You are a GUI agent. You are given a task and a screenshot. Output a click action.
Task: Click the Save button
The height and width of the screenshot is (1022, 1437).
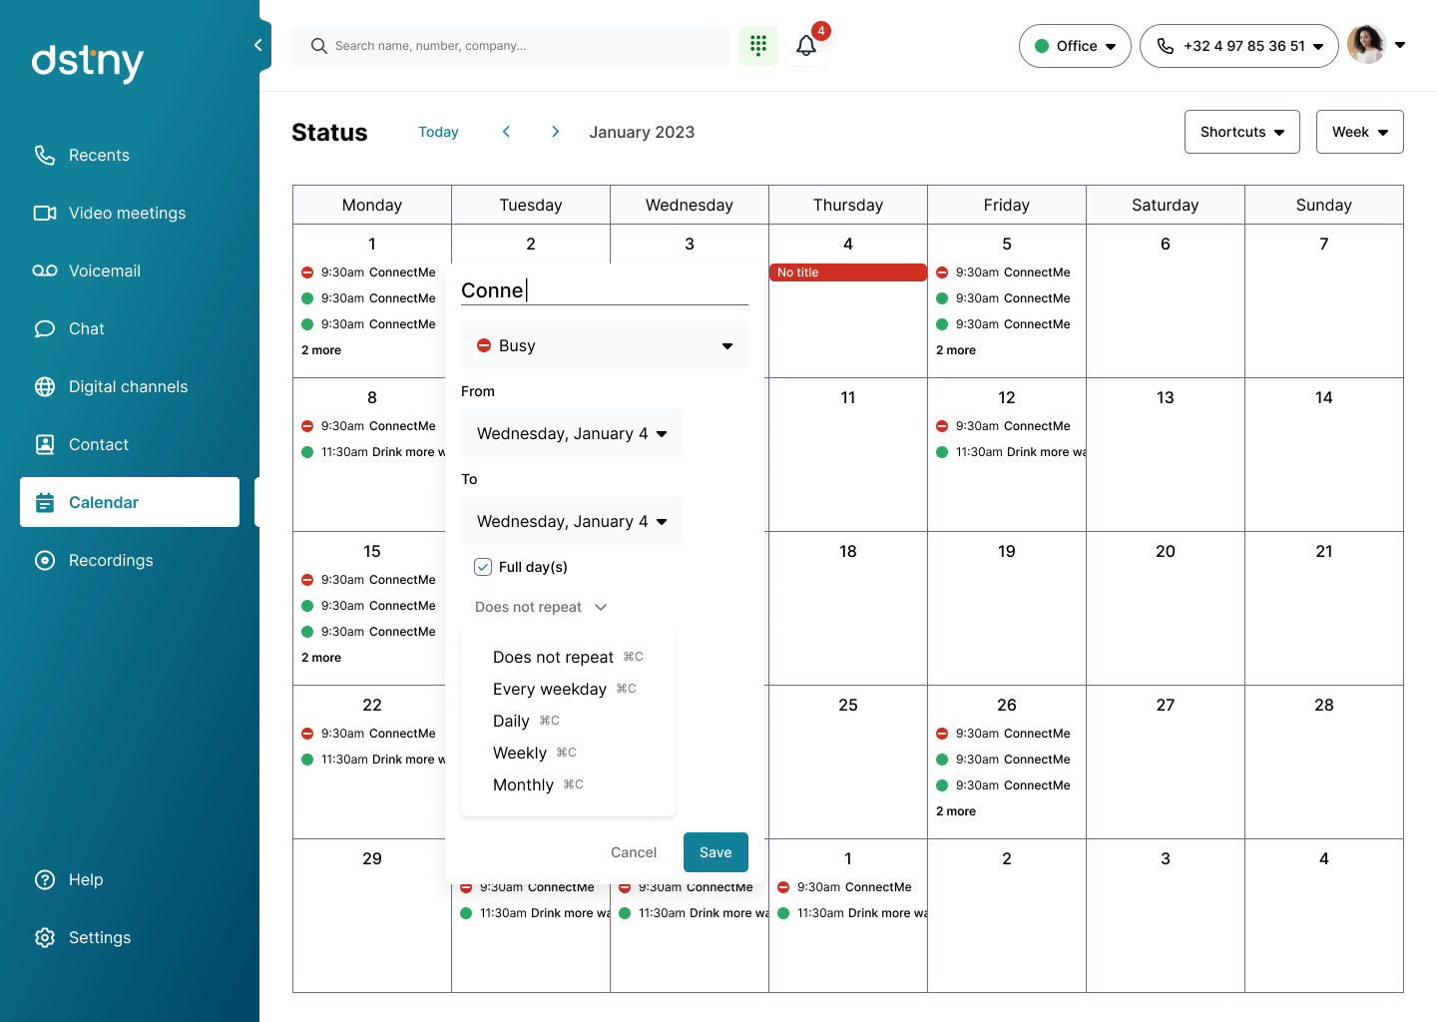(716, 852)
